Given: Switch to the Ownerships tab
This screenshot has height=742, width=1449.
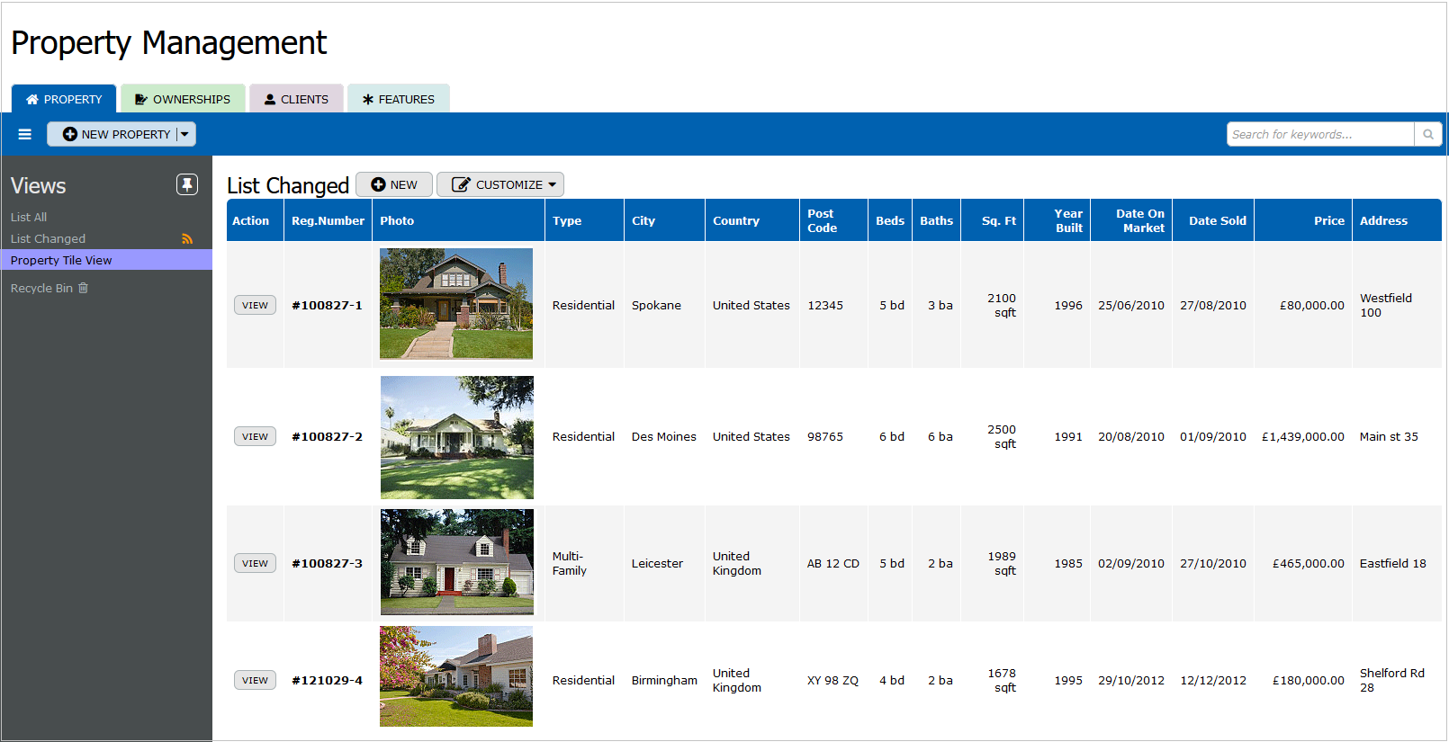Looking at the screenshot, I should [x=183, y=99].
